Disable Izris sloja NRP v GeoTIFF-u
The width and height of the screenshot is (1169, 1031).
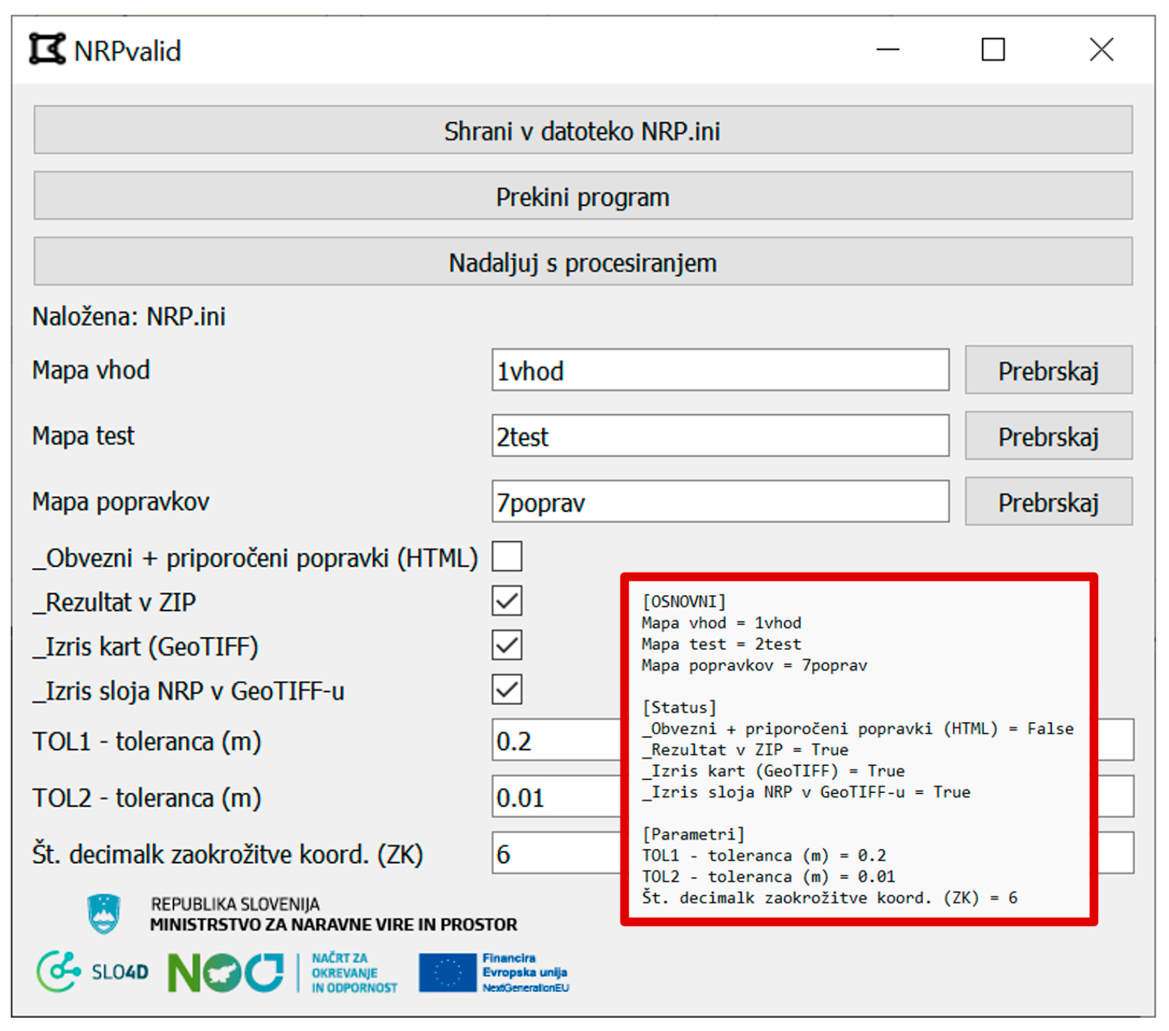507,690
